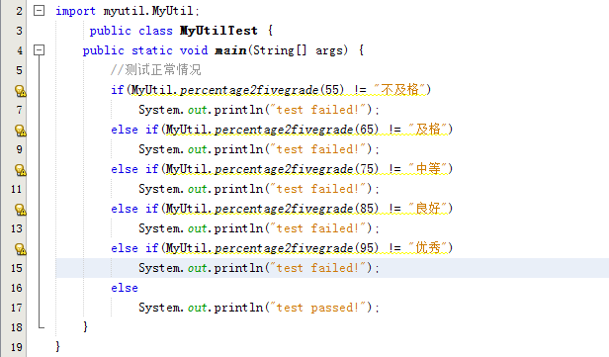Click percentage2fivegrade(55) method call
Image resolution: width=609 pixels, height=357 pixels.
coord(262,90)
